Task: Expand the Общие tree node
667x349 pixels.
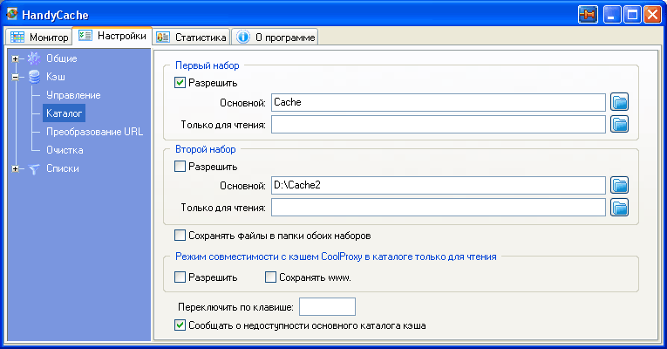Action: coord(15,58)
